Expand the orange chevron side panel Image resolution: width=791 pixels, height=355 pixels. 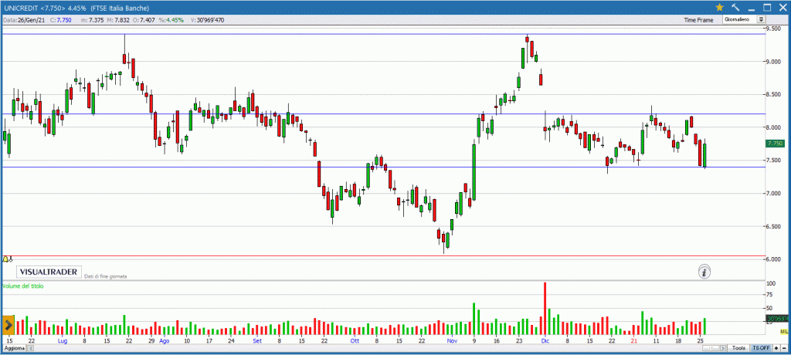pyautogui.click(x=8, y=325)
